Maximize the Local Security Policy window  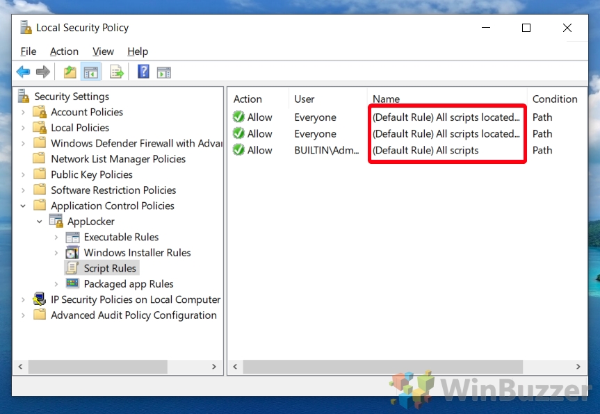(526, 28)
